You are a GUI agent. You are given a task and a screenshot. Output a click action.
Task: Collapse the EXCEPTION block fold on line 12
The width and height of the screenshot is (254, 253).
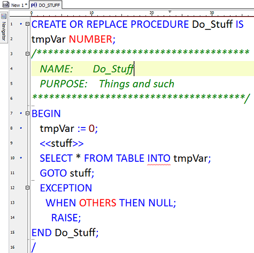pos(27,188)
